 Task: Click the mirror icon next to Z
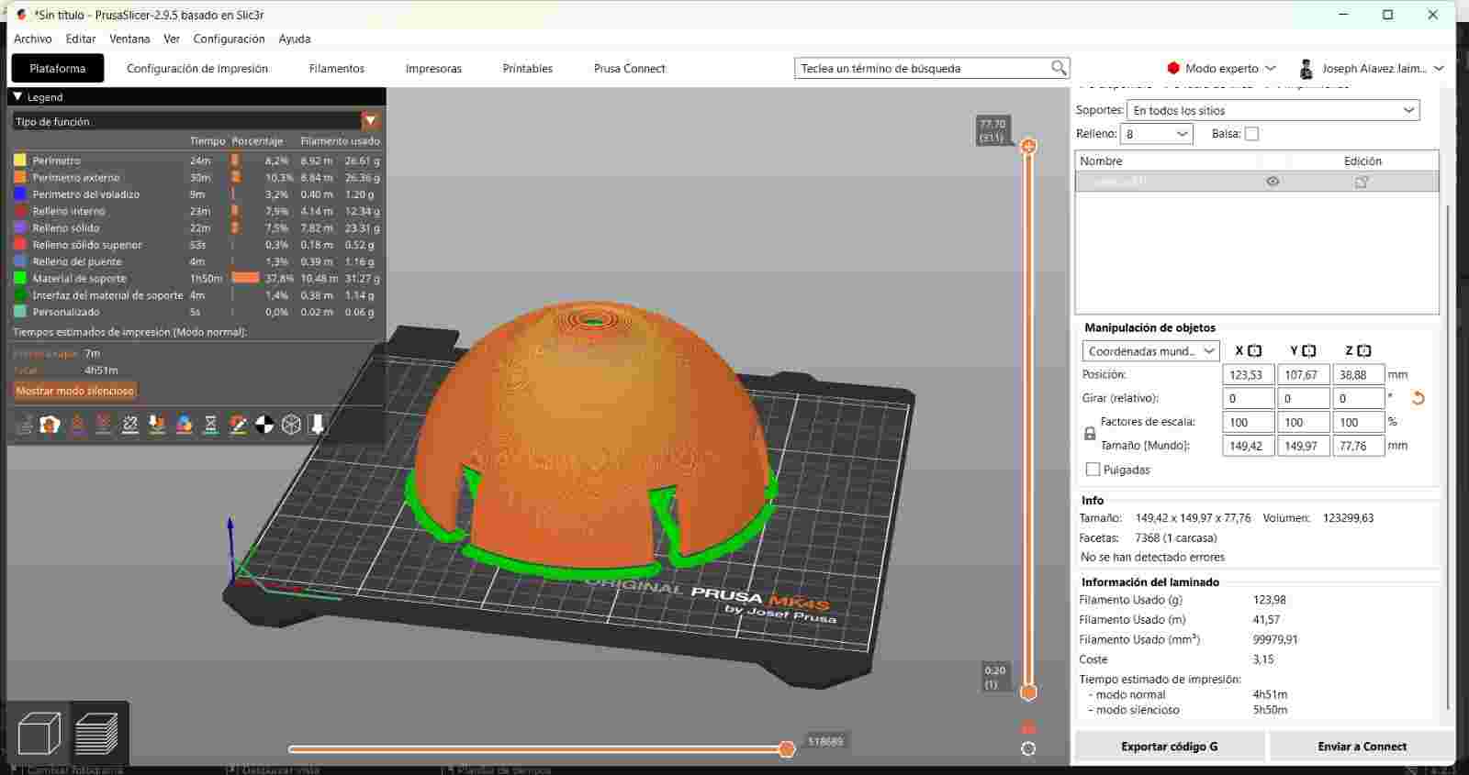click(x=1364, y=350)
